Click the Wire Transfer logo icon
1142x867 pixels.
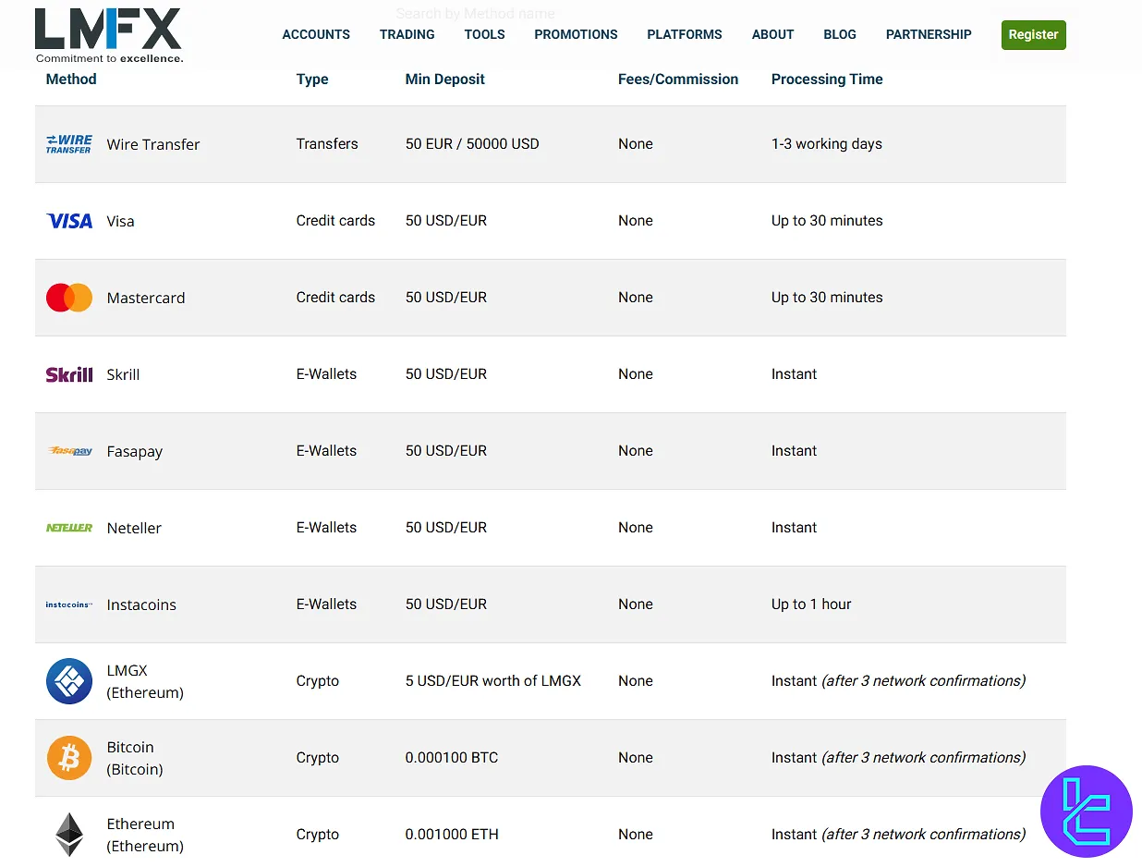click(x=69, y=144)
